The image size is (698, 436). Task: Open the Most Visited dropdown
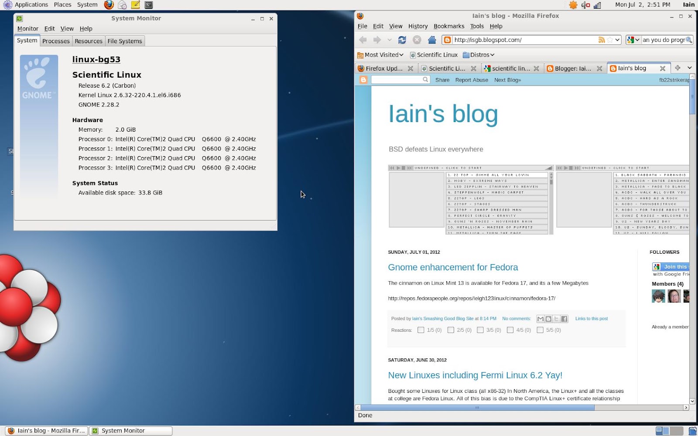tap(380, 54)
